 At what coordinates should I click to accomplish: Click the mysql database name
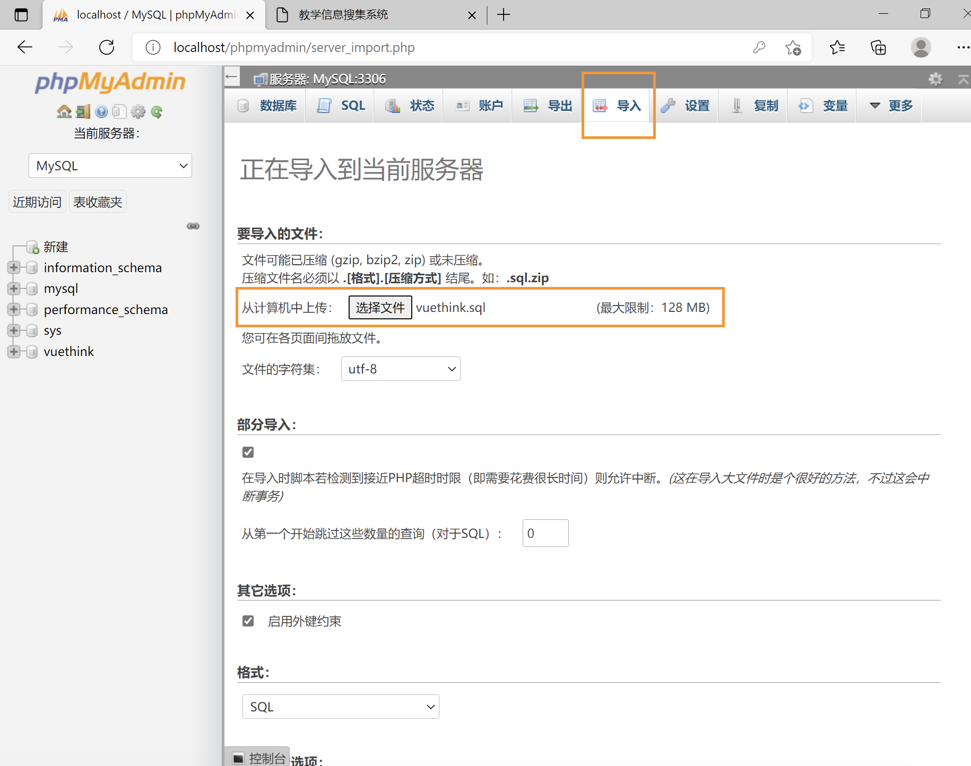61,289
